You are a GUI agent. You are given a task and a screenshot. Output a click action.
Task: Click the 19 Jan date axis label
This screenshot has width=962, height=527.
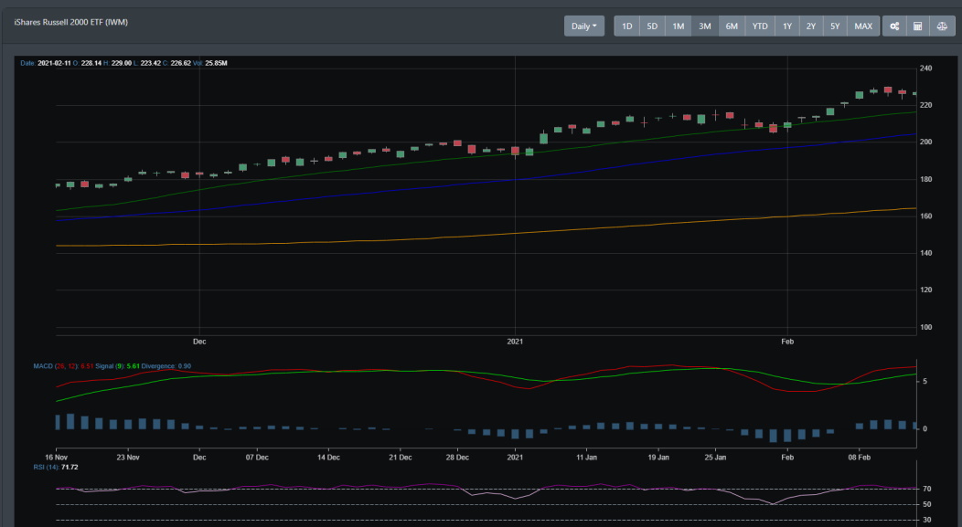point(658,458)
